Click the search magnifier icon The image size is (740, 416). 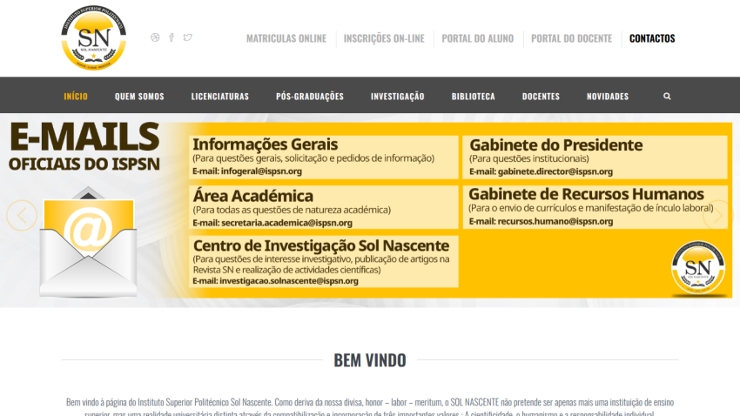point(667,97)
